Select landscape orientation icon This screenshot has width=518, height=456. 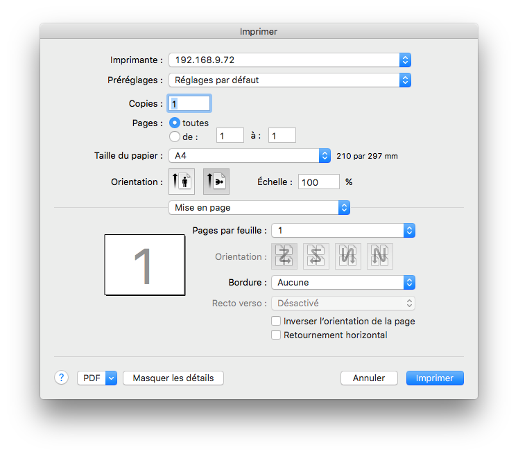(216, 182)
